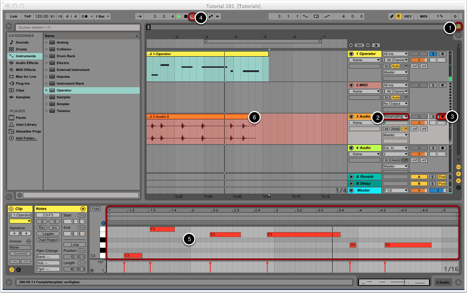Set 3 Audio monitoring to In

point(386,129)
